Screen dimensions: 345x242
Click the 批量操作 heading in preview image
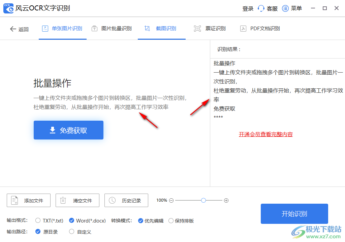tap(52, 83)
